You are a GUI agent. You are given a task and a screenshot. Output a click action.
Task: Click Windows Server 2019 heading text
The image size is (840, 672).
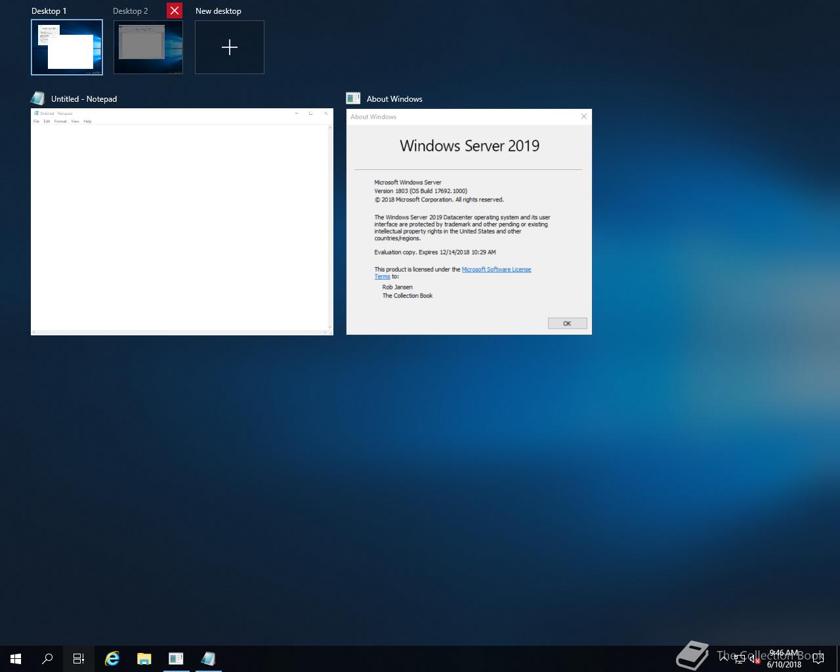coord(469,146)
